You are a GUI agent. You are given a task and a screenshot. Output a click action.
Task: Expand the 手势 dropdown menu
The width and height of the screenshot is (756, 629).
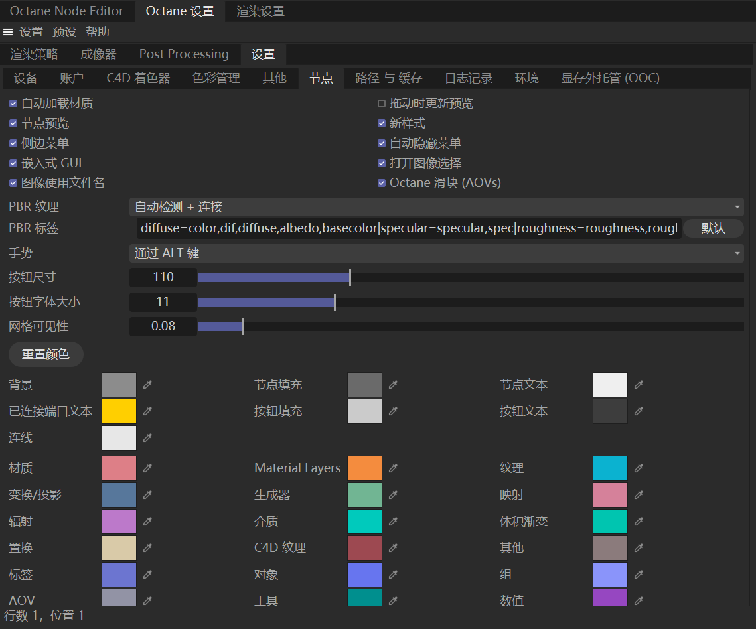tap(437, 253)
